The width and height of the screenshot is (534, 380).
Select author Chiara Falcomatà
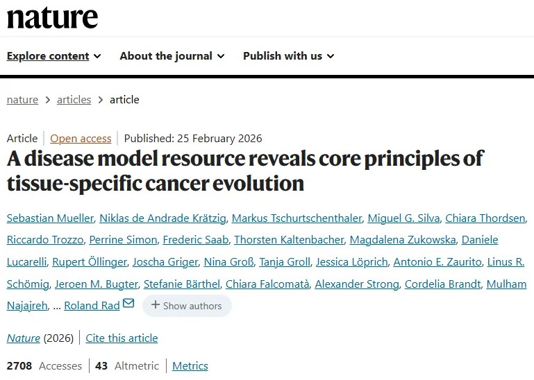coord(267,284)
